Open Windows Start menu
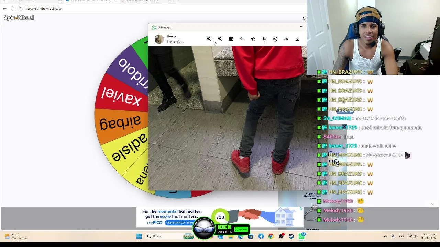 coord(139,236)
